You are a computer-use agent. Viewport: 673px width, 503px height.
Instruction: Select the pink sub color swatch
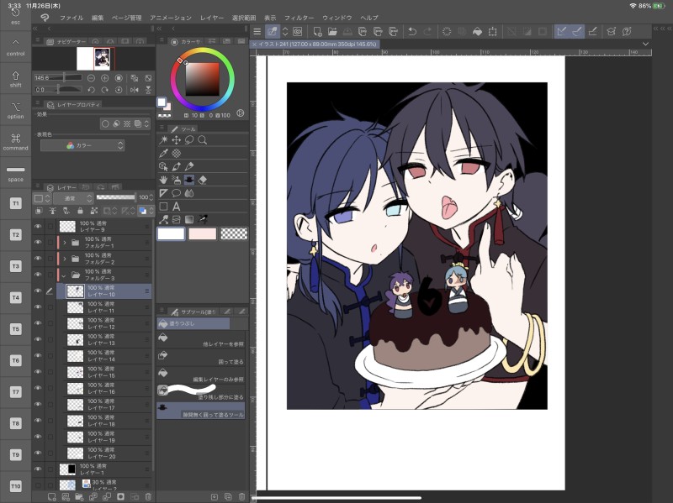[202, 233]
